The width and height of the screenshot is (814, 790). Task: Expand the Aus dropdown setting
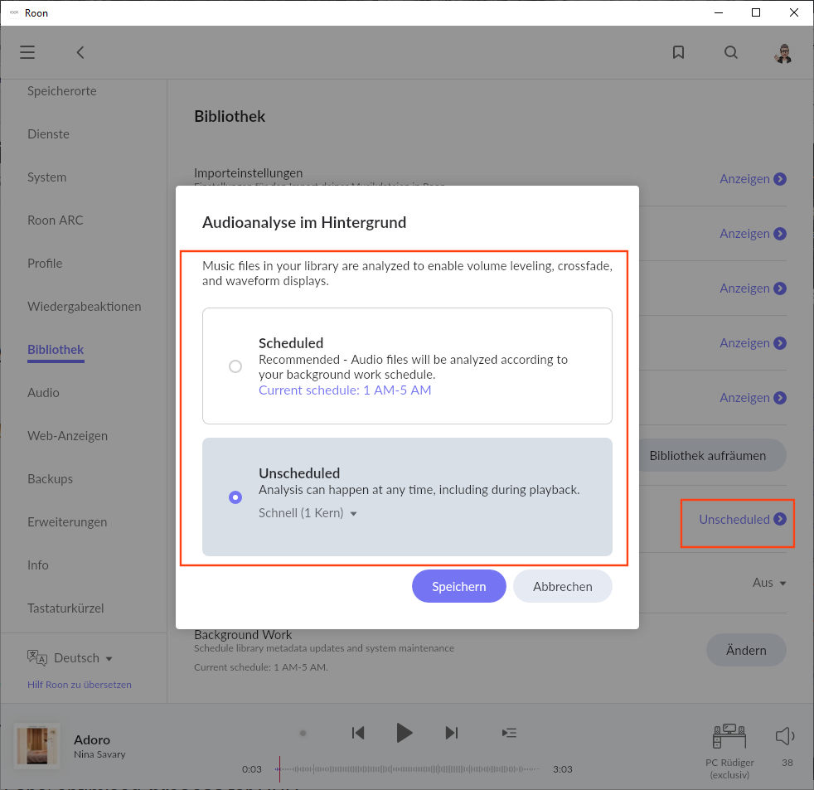click(768, 583)
